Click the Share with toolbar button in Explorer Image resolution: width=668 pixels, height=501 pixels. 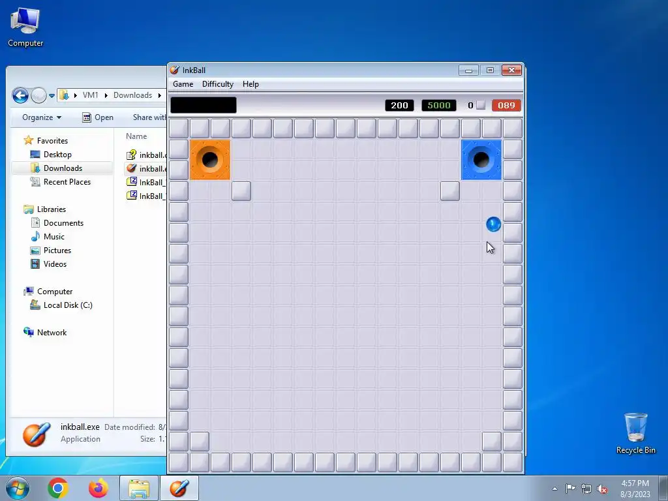pyautogui.click(x=149, y=117)
